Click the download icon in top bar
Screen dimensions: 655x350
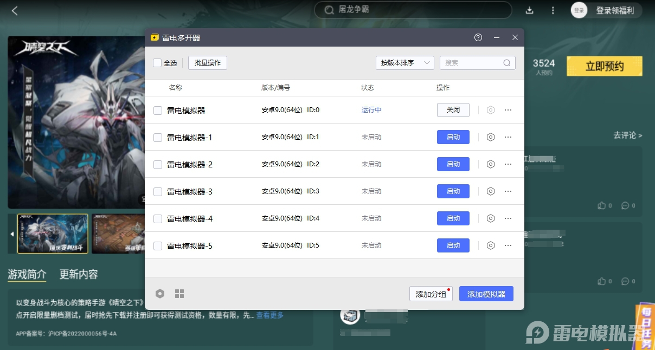point(530,10)
